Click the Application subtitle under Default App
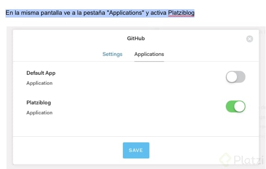Image resolution: width=266 pixels, height=169 pixels. 39,83
